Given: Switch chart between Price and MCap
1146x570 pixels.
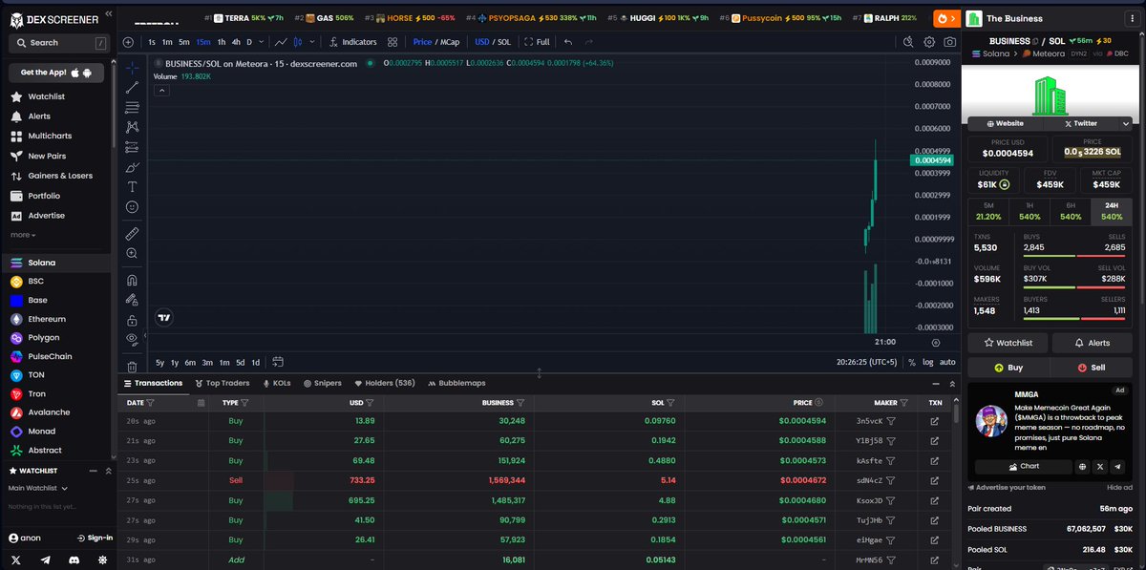Looking at the screenshot, I should (x=435, y=42).
